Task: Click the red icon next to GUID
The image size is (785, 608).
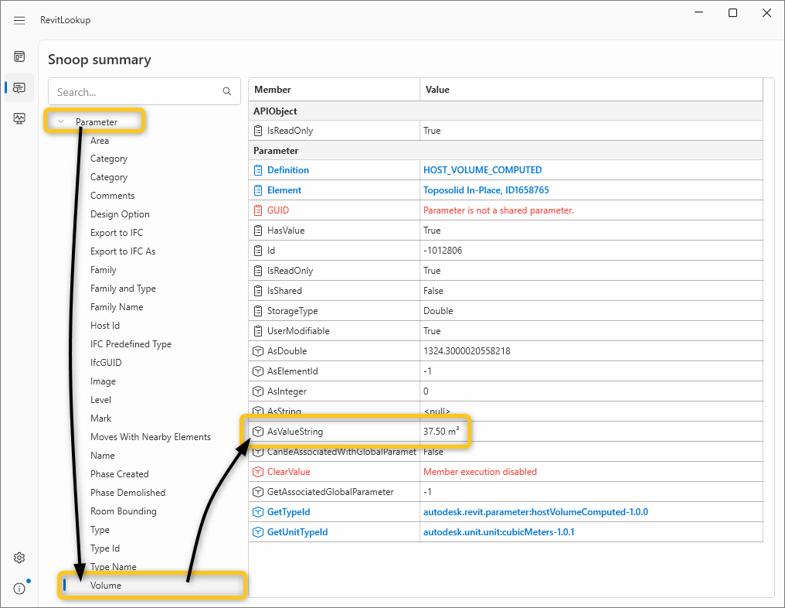Action: tap(259, 210)
